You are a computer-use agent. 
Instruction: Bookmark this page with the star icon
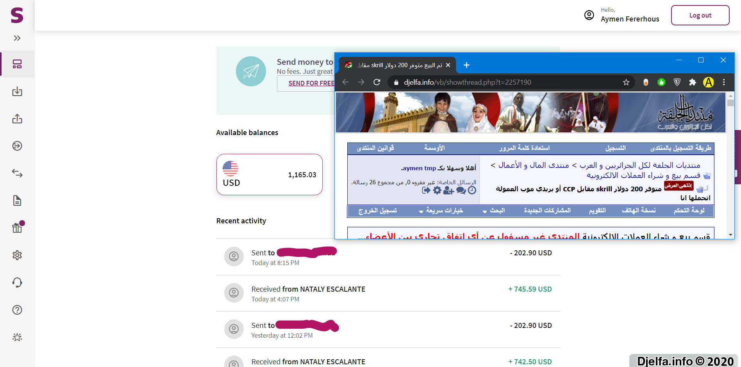point(626,82)
